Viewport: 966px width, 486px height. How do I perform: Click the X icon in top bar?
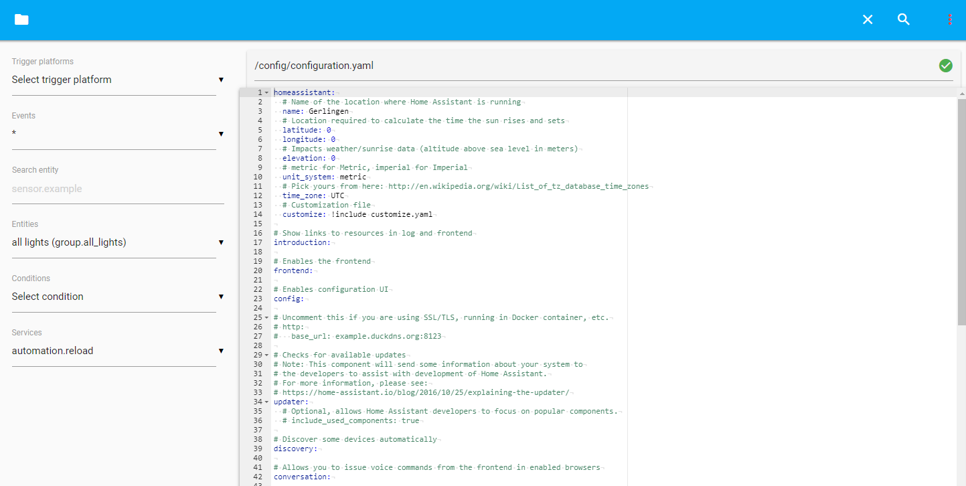868,19
